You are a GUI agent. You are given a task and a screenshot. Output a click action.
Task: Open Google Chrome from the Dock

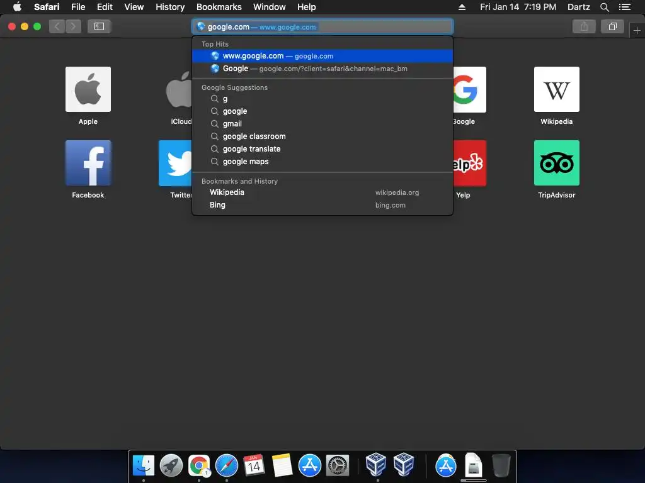pos(199,465)
